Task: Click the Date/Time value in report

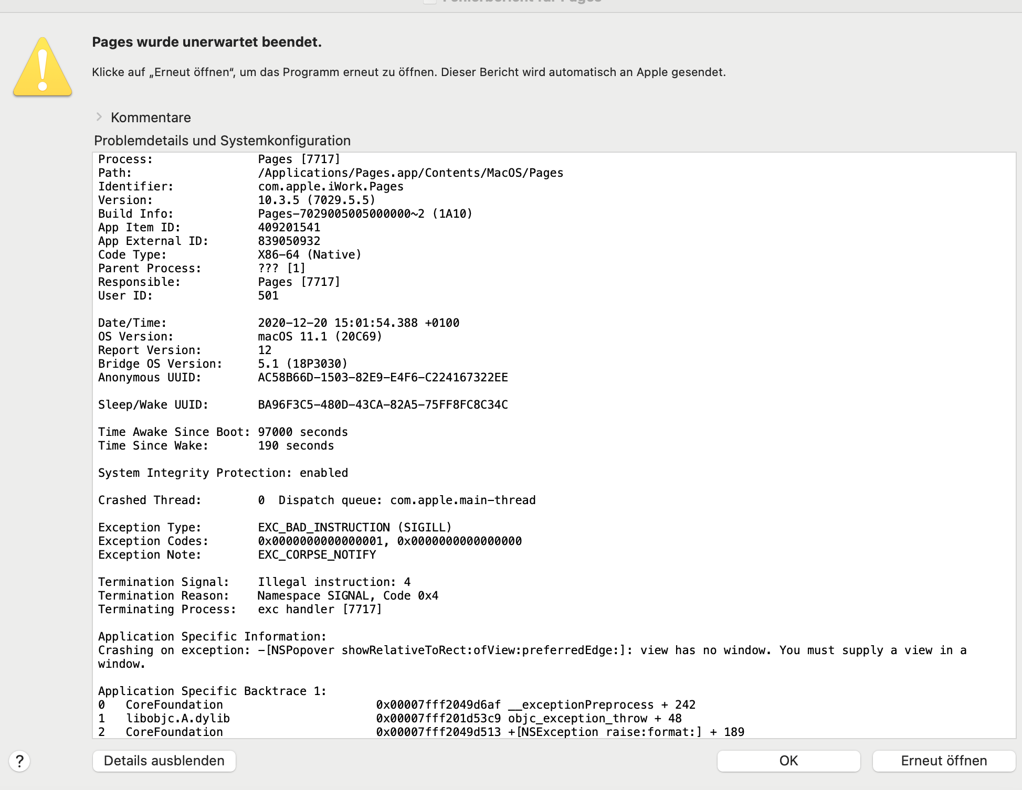Action: pos(358,323)
